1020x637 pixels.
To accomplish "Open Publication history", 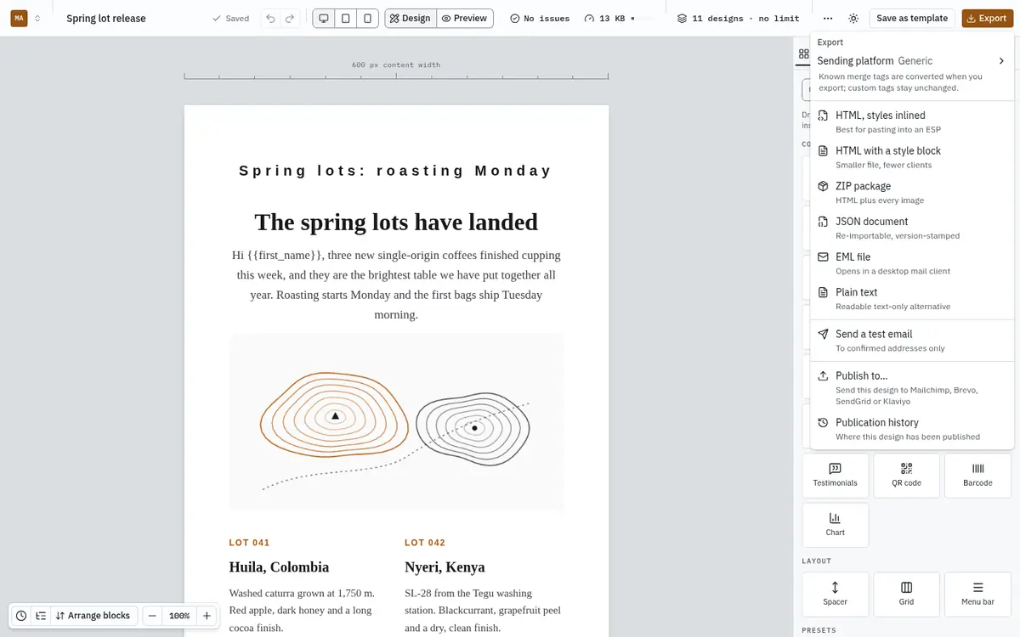I will pyautogui.click(x=912, y=429).
